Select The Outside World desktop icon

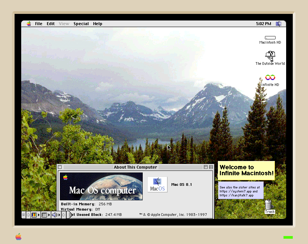(270, 56)
